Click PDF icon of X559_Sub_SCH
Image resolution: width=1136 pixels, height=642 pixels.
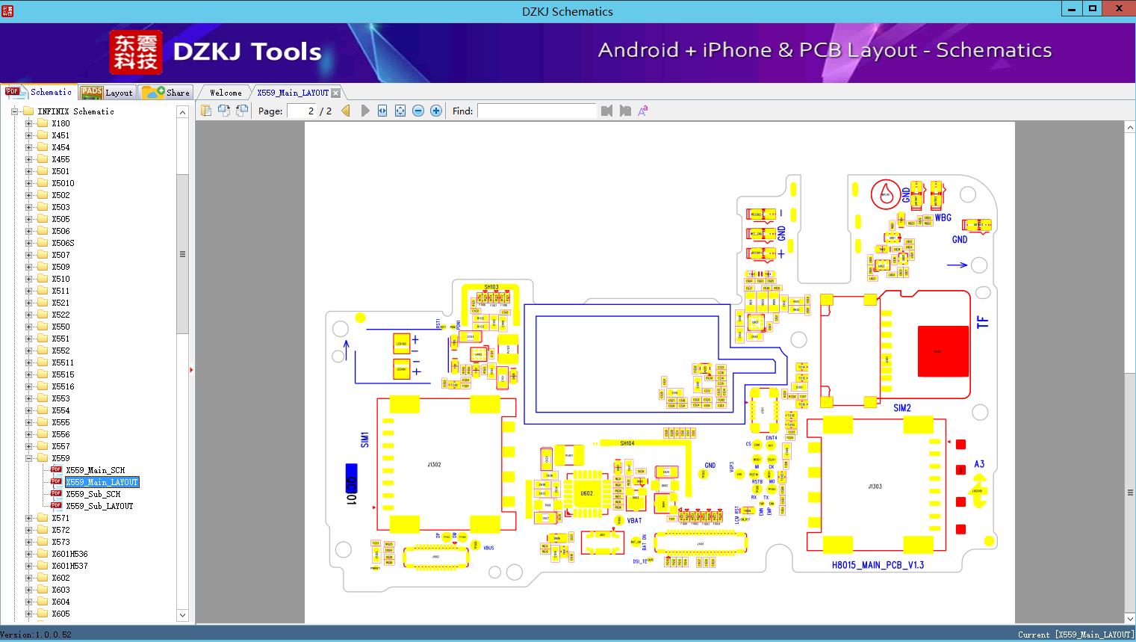[56, 494]
